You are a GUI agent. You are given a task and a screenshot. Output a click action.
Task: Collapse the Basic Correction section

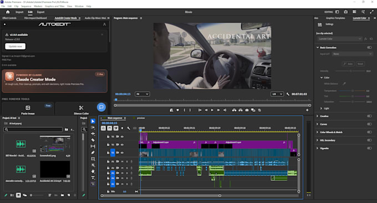click(x=318, y=48)
